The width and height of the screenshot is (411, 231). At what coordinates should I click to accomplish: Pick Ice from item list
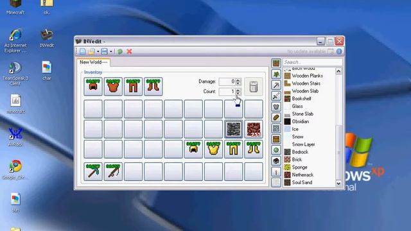[x=310, y=129]
